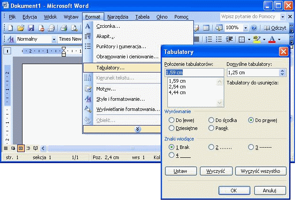The width and height of the screenshot is (298, 202).
Task: Open the Widok menu
Action: click(50, 17)
